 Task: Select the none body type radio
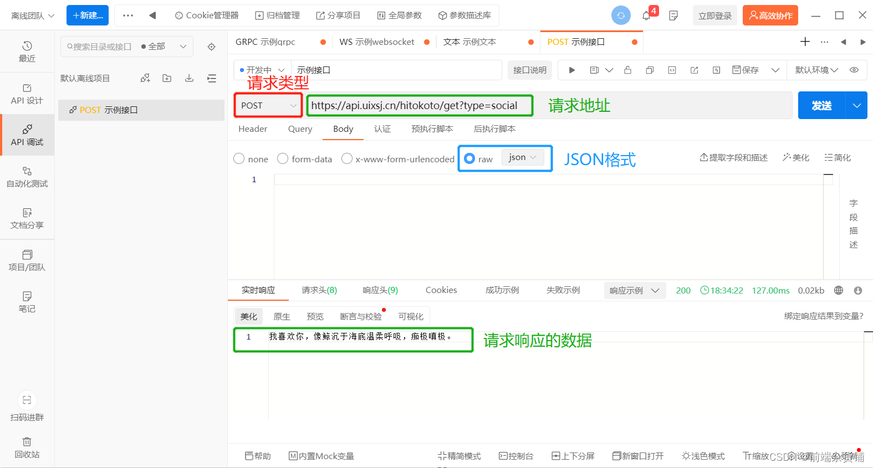click(x=239, y=159)
